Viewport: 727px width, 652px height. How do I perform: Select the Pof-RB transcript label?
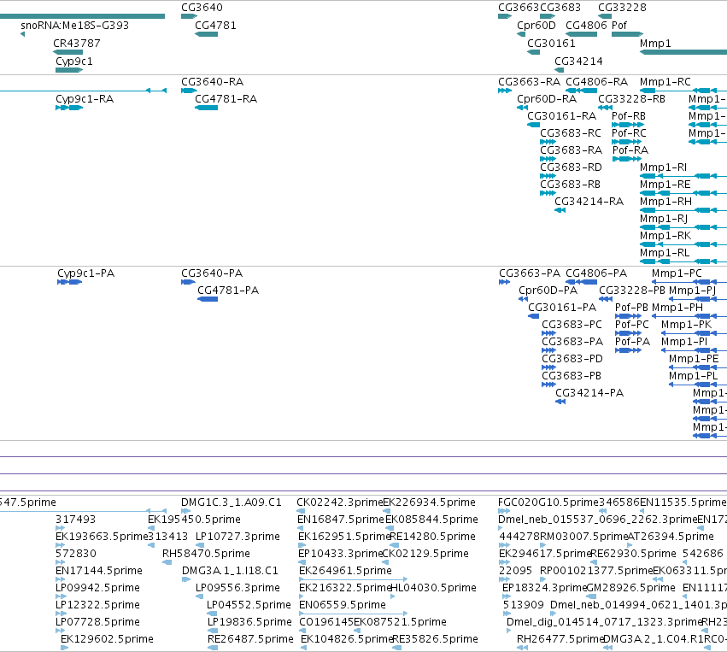tap(629, 116)
